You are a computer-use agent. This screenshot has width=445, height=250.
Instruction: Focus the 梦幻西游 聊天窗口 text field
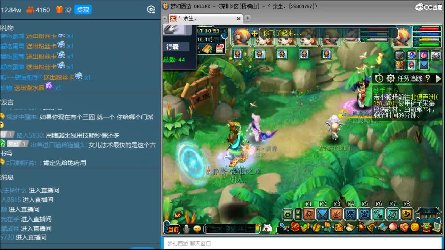point(302,243)
